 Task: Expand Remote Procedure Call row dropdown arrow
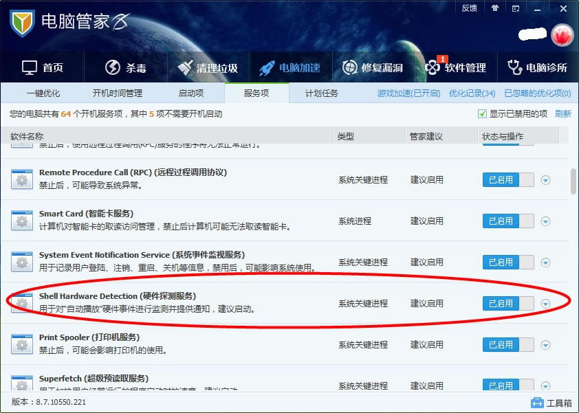(545, 180)
